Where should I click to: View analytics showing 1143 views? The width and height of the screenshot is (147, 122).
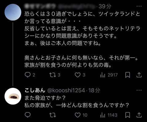click(109, 115)
